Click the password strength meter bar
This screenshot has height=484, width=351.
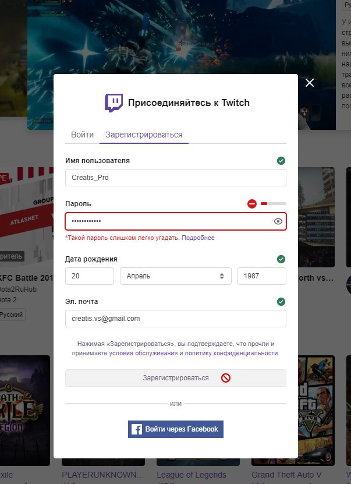point(273,203)
